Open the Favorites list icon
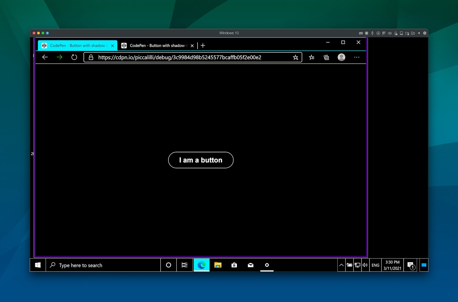This screenshot has height=302, width=458. (311, 57)
